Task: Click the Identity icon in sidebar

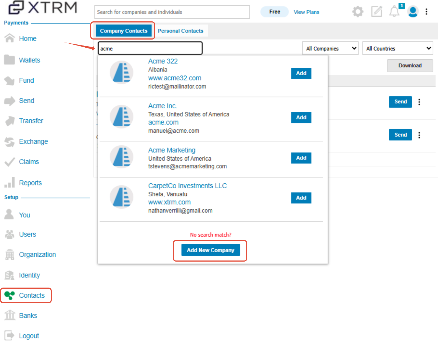Action: [9, 275]
